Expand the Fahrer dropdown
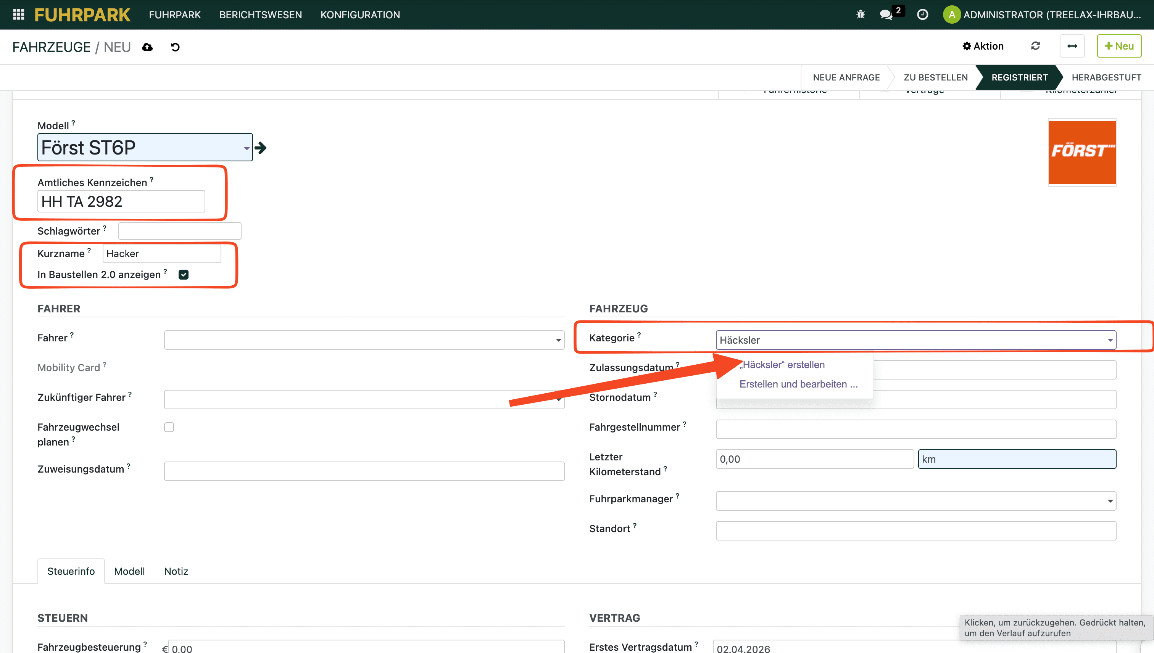Image resolution: width=1154 pixels, height=653 pixels. click(x=558, y=340)
